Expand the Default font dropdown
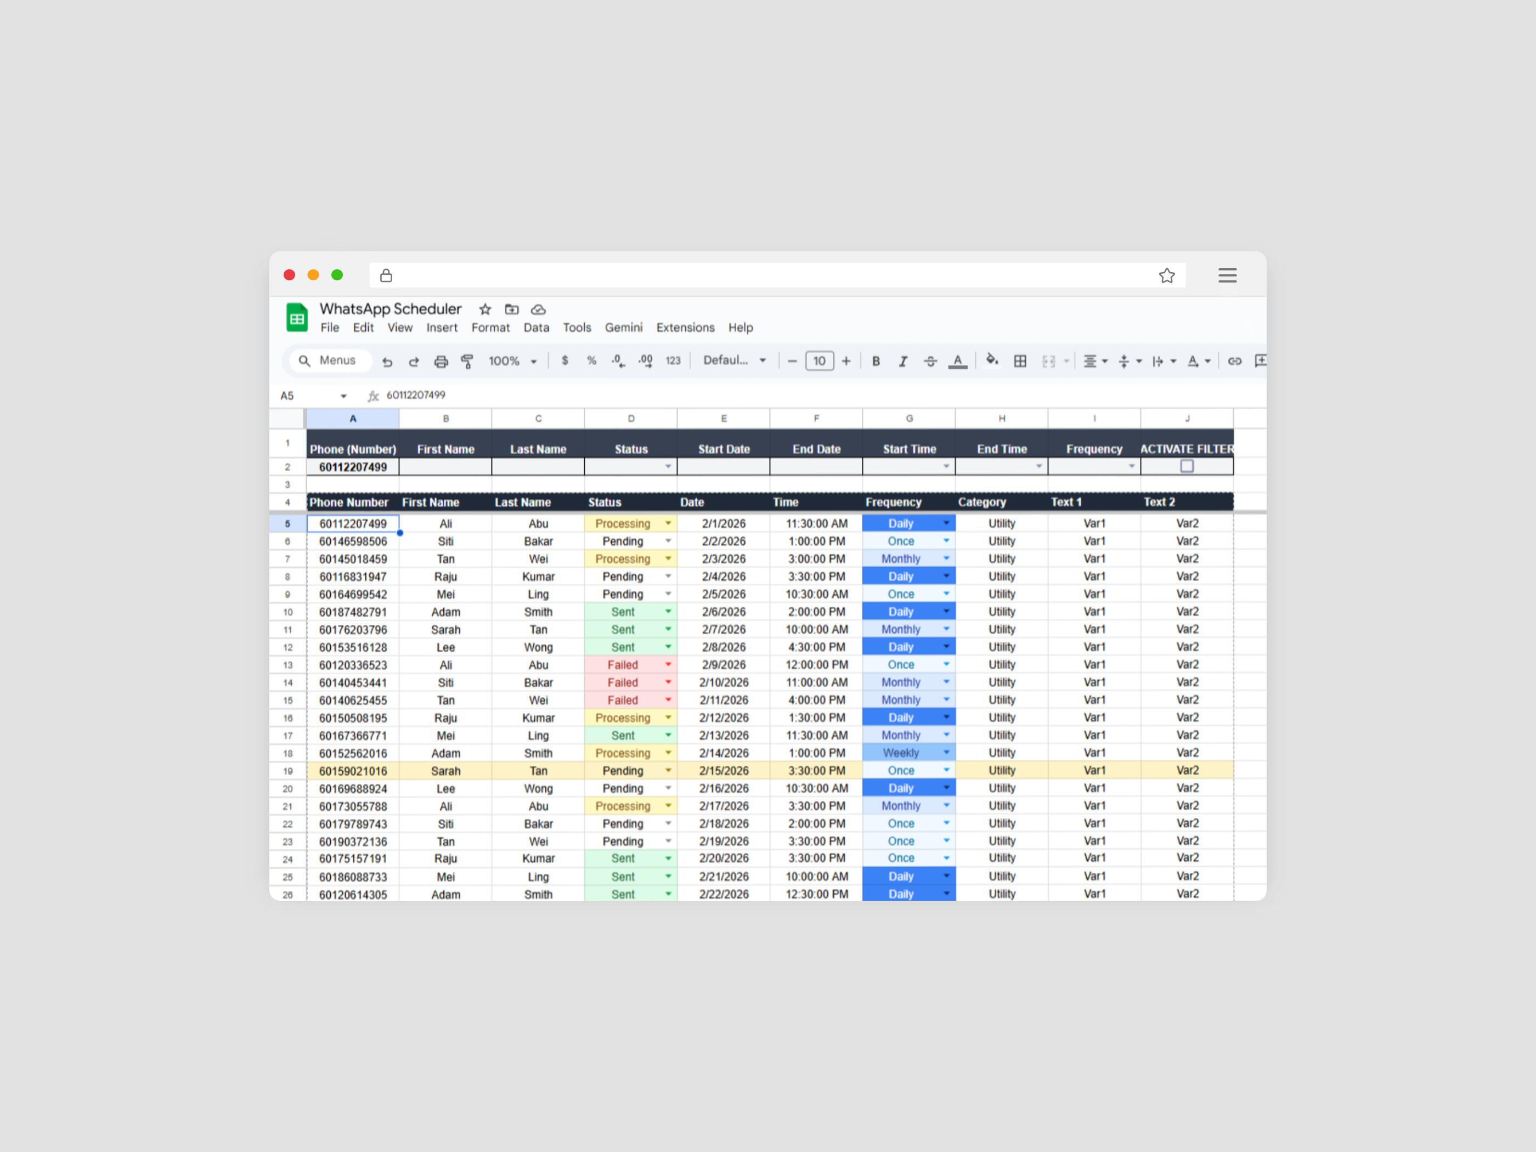This screenshot has height=1152, width=1536. point(734,360)
